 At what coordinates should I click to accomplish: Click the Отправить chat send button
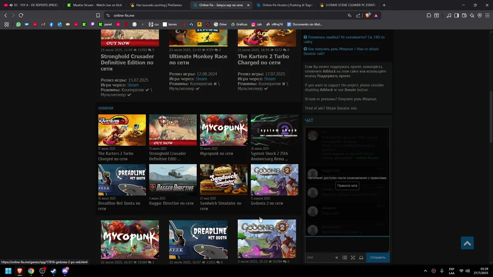coord(377,257)
